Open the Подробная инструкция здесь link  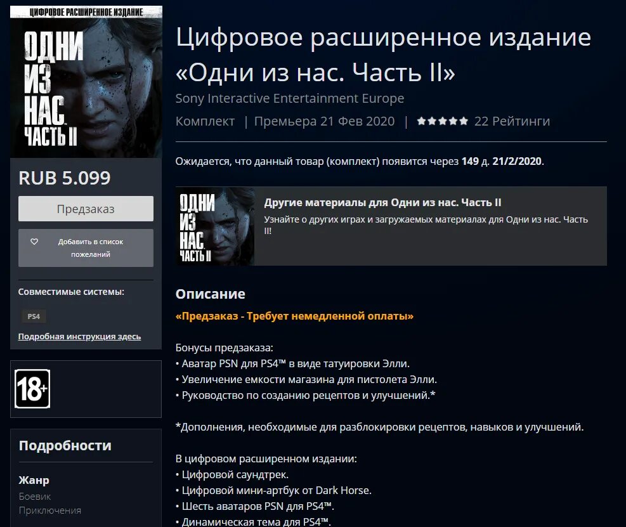click(79, 337)
